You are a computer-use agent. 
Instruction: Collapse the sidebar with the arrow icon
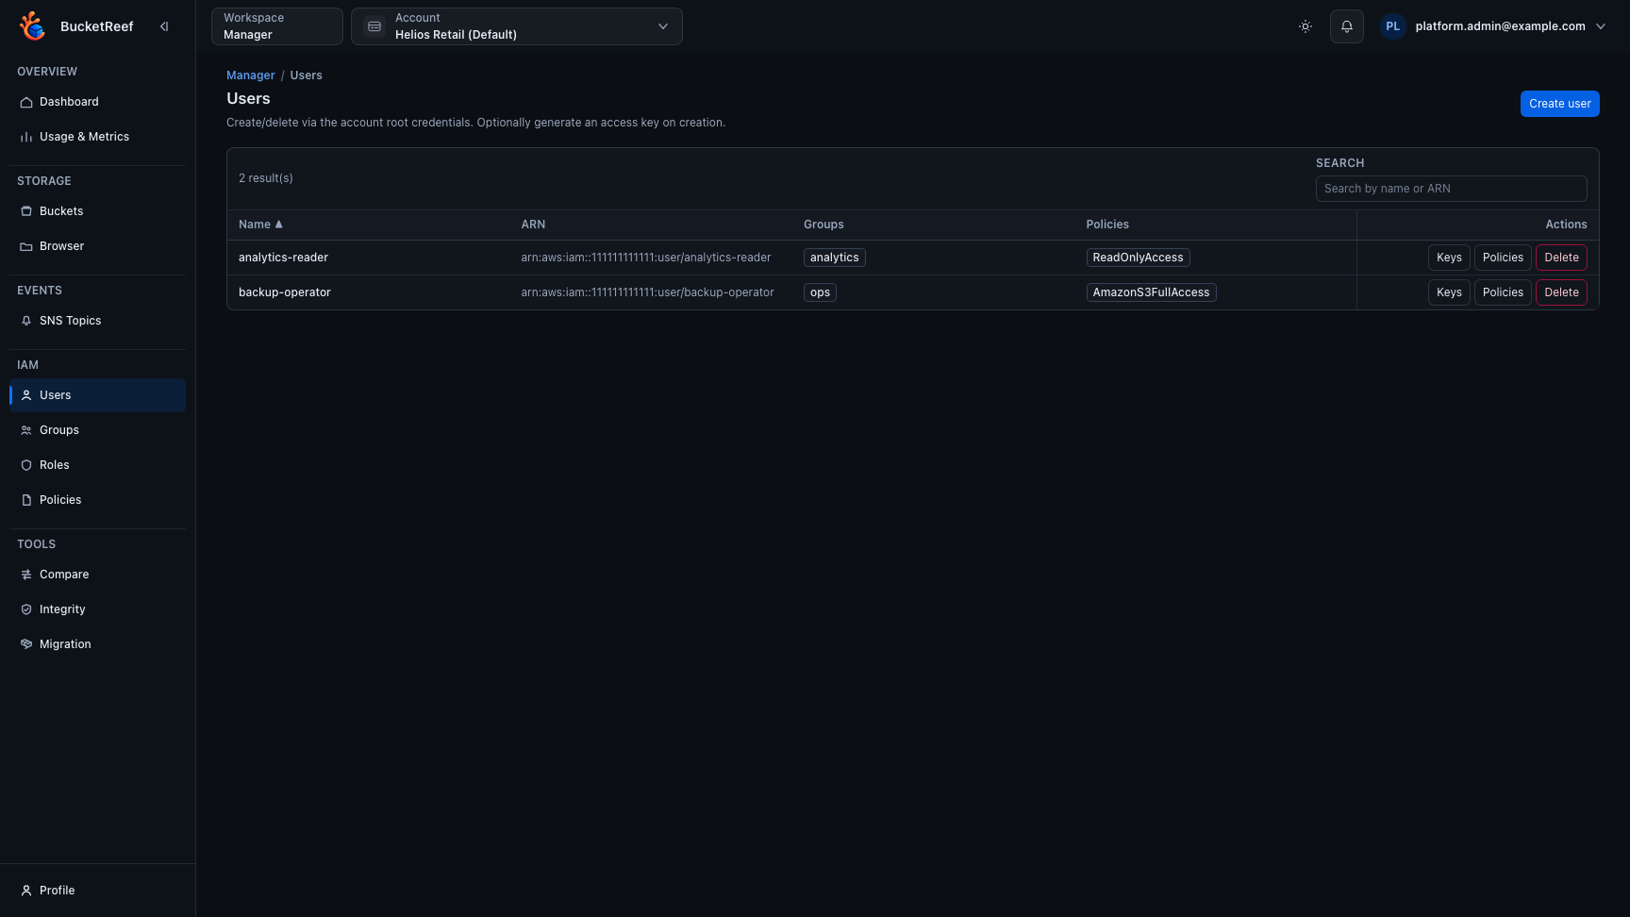pos(164,26)
